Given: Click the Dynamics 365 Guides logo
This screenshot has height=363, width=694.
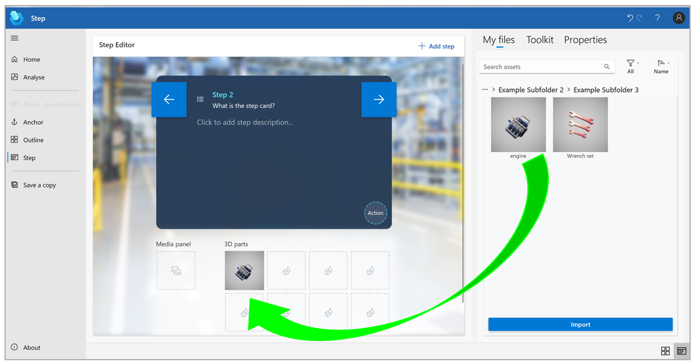Looking at the screenshot, I should pos(17,18).
